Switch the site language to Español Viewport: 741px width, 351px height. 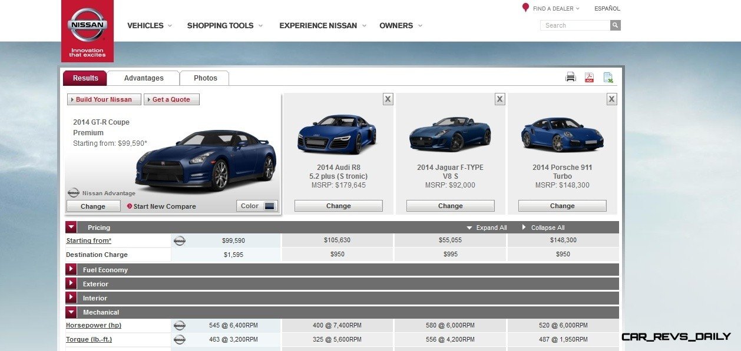[607, 8]
